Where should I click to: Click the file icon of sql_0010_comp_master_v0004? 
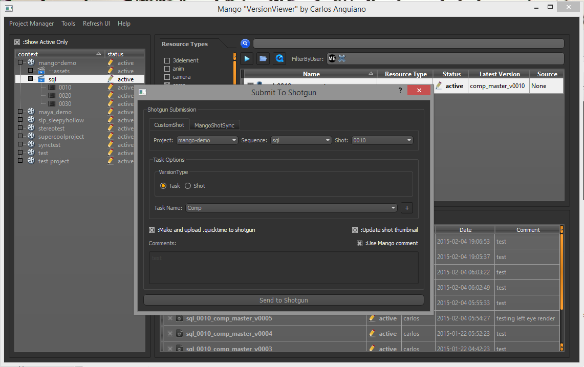[x=180, y=333]
